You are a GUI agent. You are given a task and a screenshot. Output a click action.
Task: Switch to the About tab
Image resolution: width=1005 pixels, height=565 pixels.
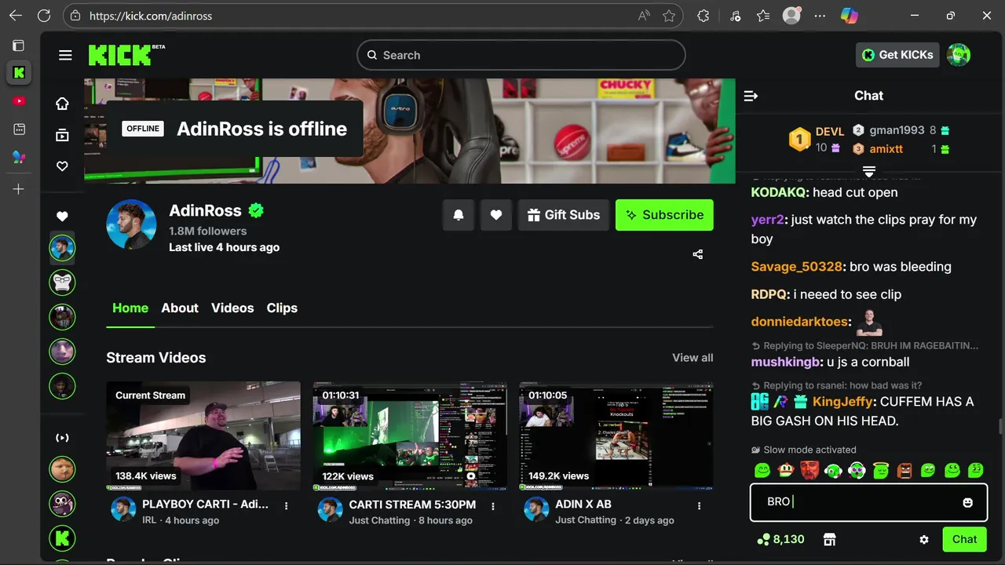(x=180, y=308)
